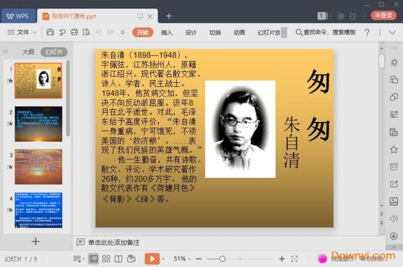403x267 pixels.
Task: Open slideshow play options dropdown arrow
Action: point(164,259)
